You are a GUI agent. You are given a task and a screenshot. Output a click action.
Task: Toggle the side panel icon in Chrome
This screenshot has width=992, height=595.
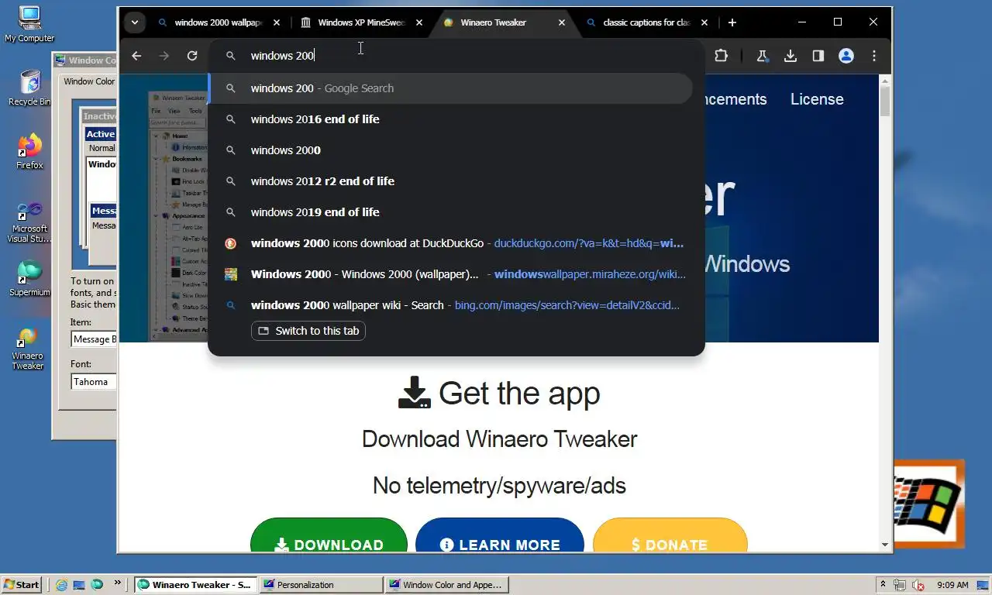[x=818, y=56]
